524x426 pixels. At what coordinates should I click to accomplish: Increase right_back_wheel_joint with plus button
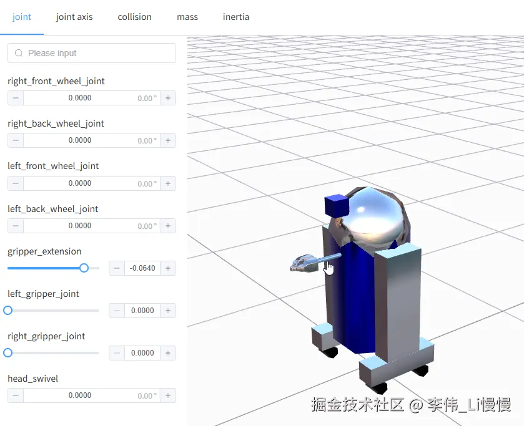(x=168, y=140)
